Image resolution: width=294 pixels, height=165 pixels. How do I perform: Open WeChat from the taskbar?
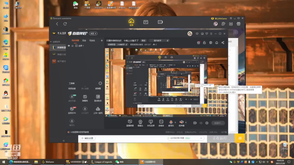click(119, 162)
